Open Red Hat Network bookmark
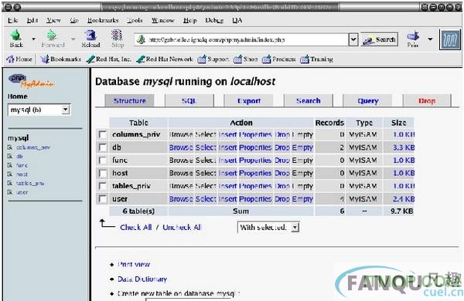 (x=165, y=59)
